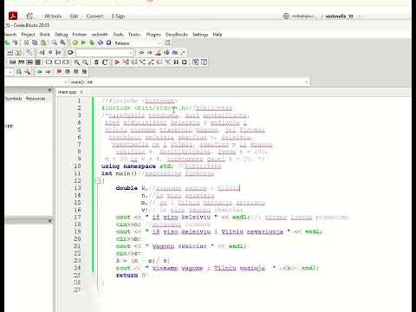Click the red Adobe Acrobat logo icon

(x=13, y=16)
